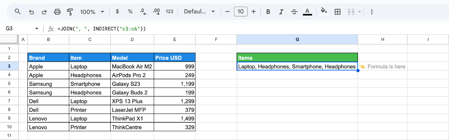Click the AirPods Pro 2 cell
Image resolution: width=449 pixels, height=140 pixels.
pyautogui.click(x=132, y=75)
